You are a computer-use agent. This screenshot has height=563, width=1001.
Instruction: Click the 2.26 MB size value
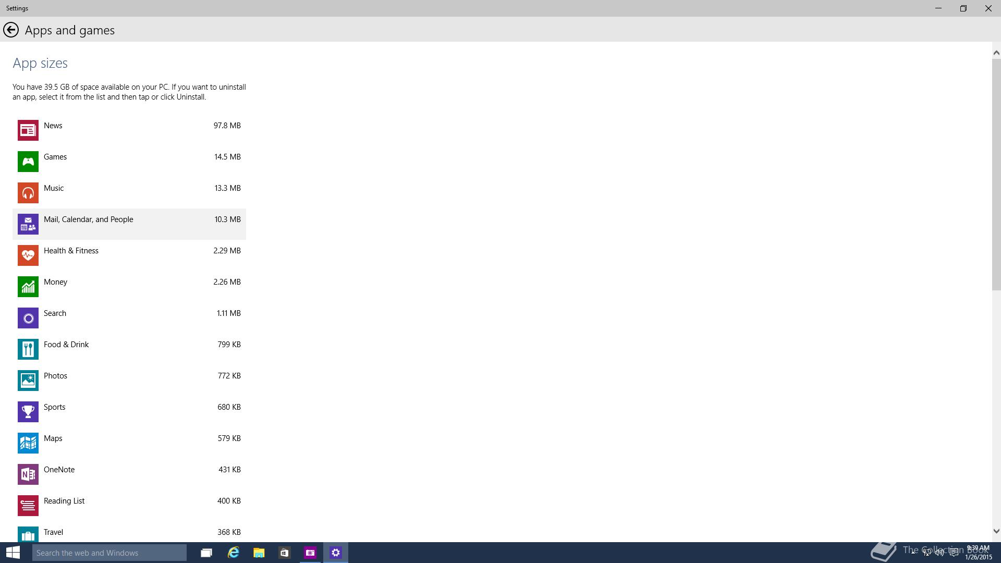[x=227, y=282]
